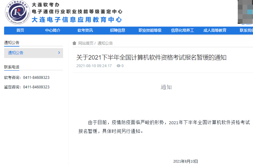The image size is (253, 166).
Task: Click the 通知公告 breadcrumb link
Action: (x=105, y=43)
